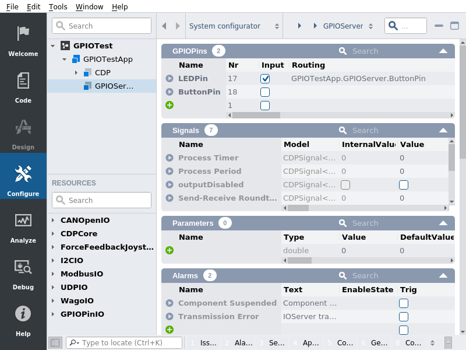Toggle Trig checkbox for Component Suspended
Screen dimensions: 466x350
(x=404, y=303)
